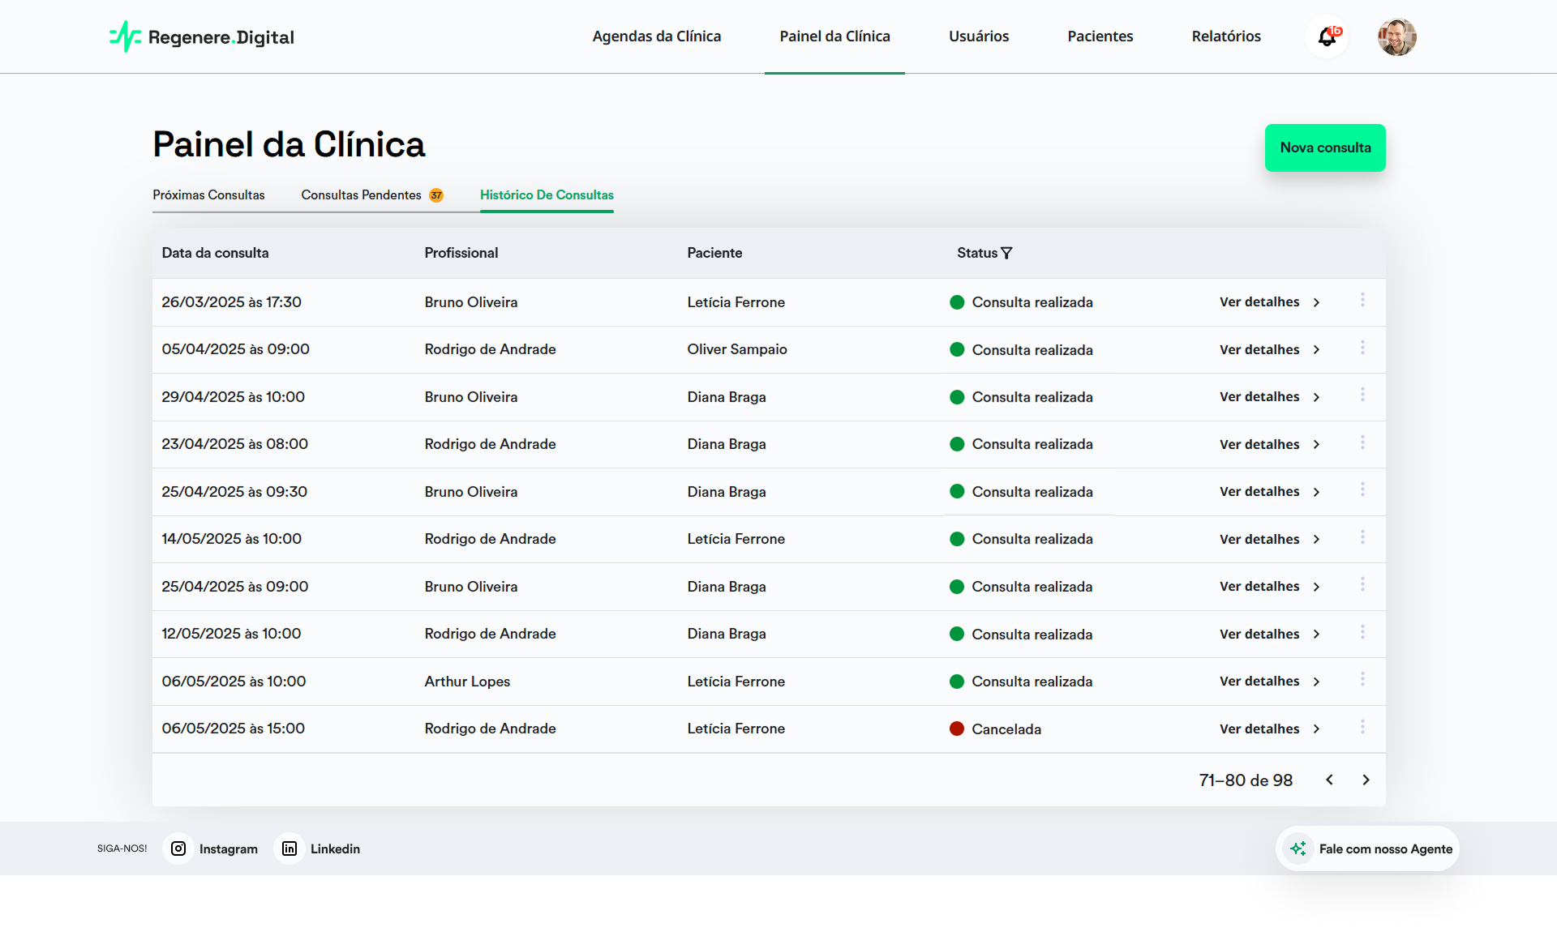Click the Nova consulta button
The width and height of the screenshot is (1557, 936).
[x=1324, y=147]
